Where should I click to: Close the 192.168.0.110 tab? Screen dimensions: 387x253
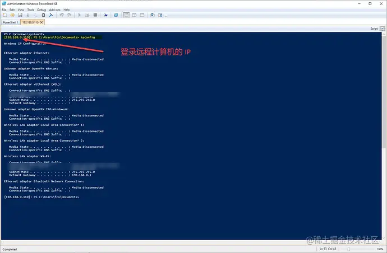click(x=42, y=22)
